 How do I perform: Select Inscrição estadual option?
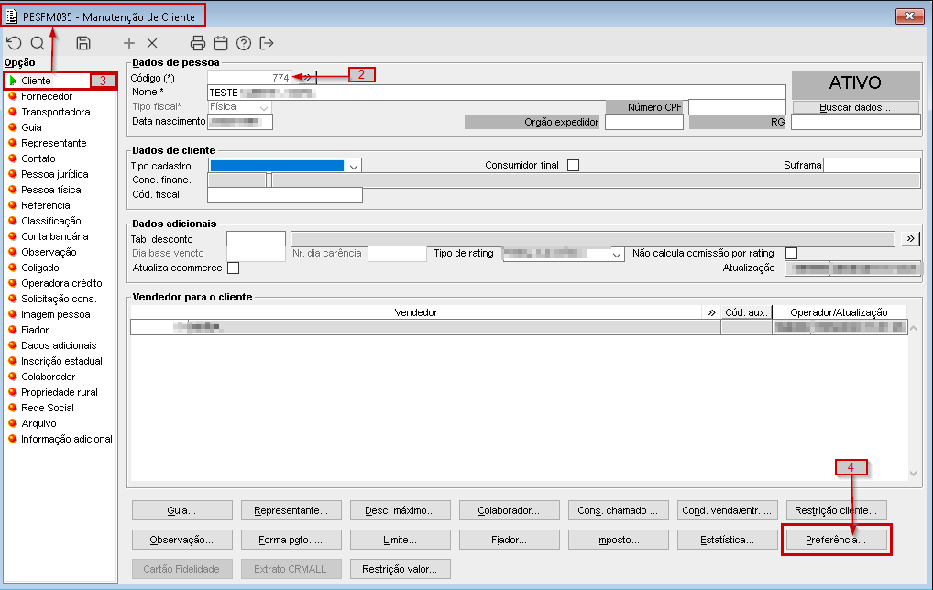pyautogui.click(x=61, y=361)
